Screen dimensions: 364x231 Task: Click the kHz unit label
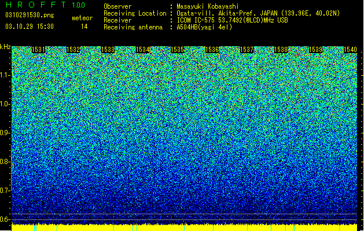[5, 47]
